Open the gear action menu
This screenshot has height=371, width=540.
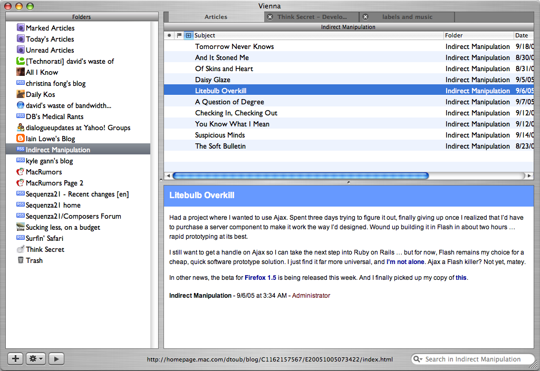click(36, 359)
